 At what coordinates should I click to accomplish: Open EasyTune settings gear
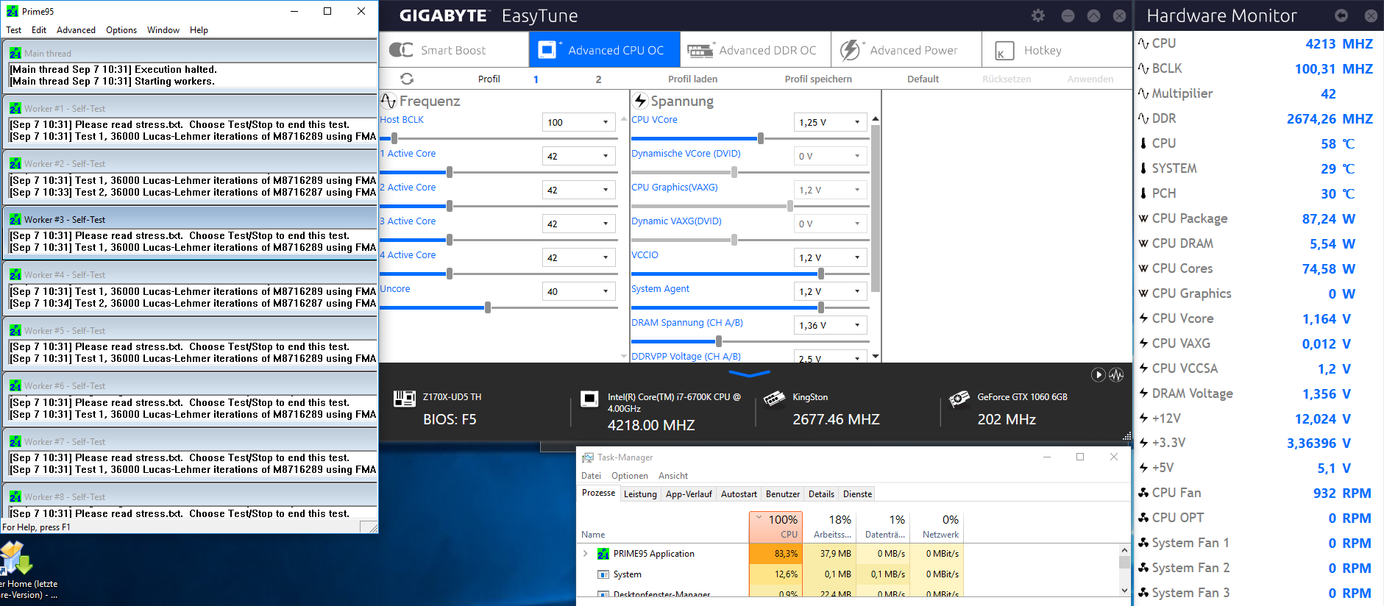point(1038,15)
